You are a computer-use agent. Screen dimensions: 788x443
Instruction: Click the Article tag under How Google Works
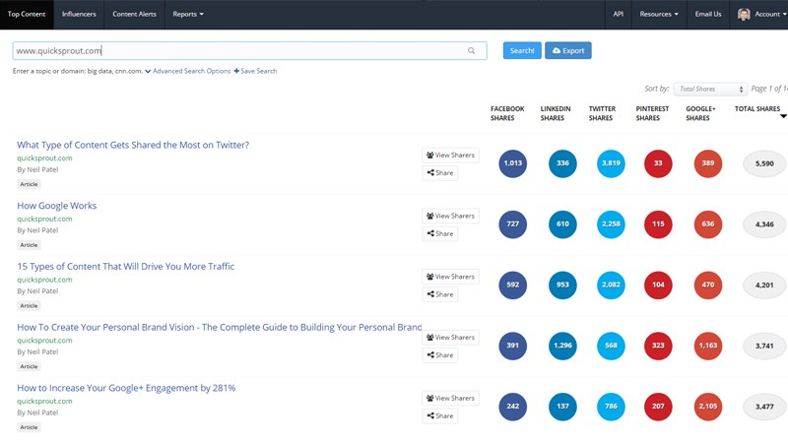coord(29,245)
